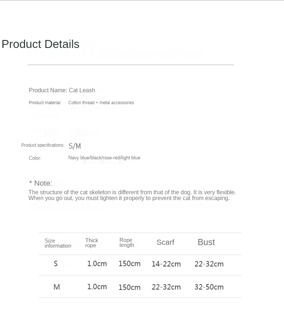Click the Thick rope column header
The width and height of the screenshot is (284, 315).
point(91,243)
